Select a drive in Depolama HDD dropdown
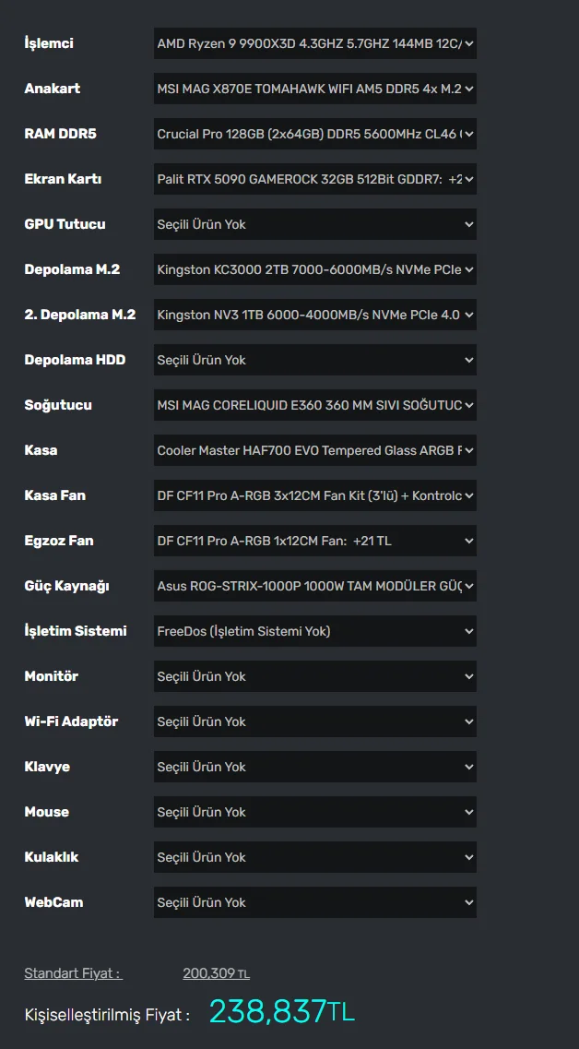This screenshot has width=579, height=1049. pos(314,360)
